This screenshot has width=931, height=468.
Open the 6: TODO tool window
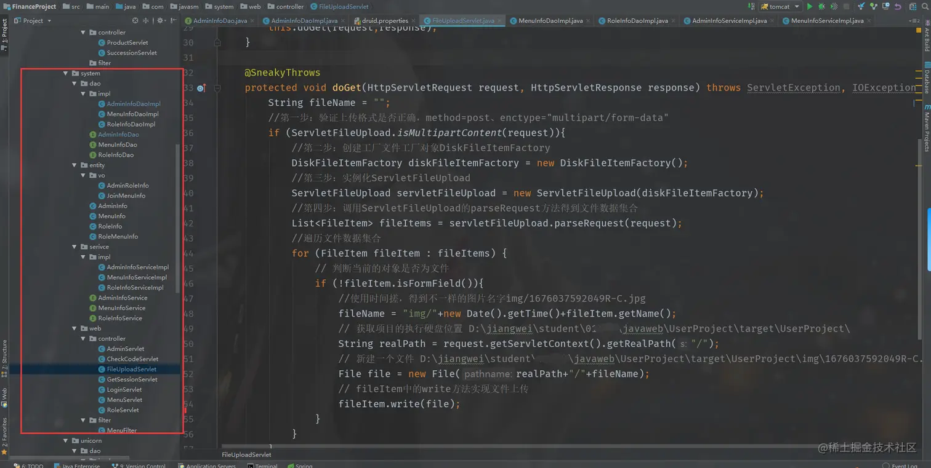[28, 466]
